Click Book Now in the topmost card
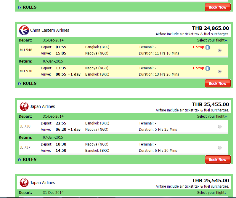Viewport: 236px width, 198px height. tap(218, 7)
